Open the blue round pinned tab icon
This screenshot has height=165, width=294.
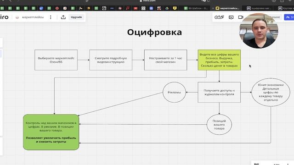pos(41,8)
